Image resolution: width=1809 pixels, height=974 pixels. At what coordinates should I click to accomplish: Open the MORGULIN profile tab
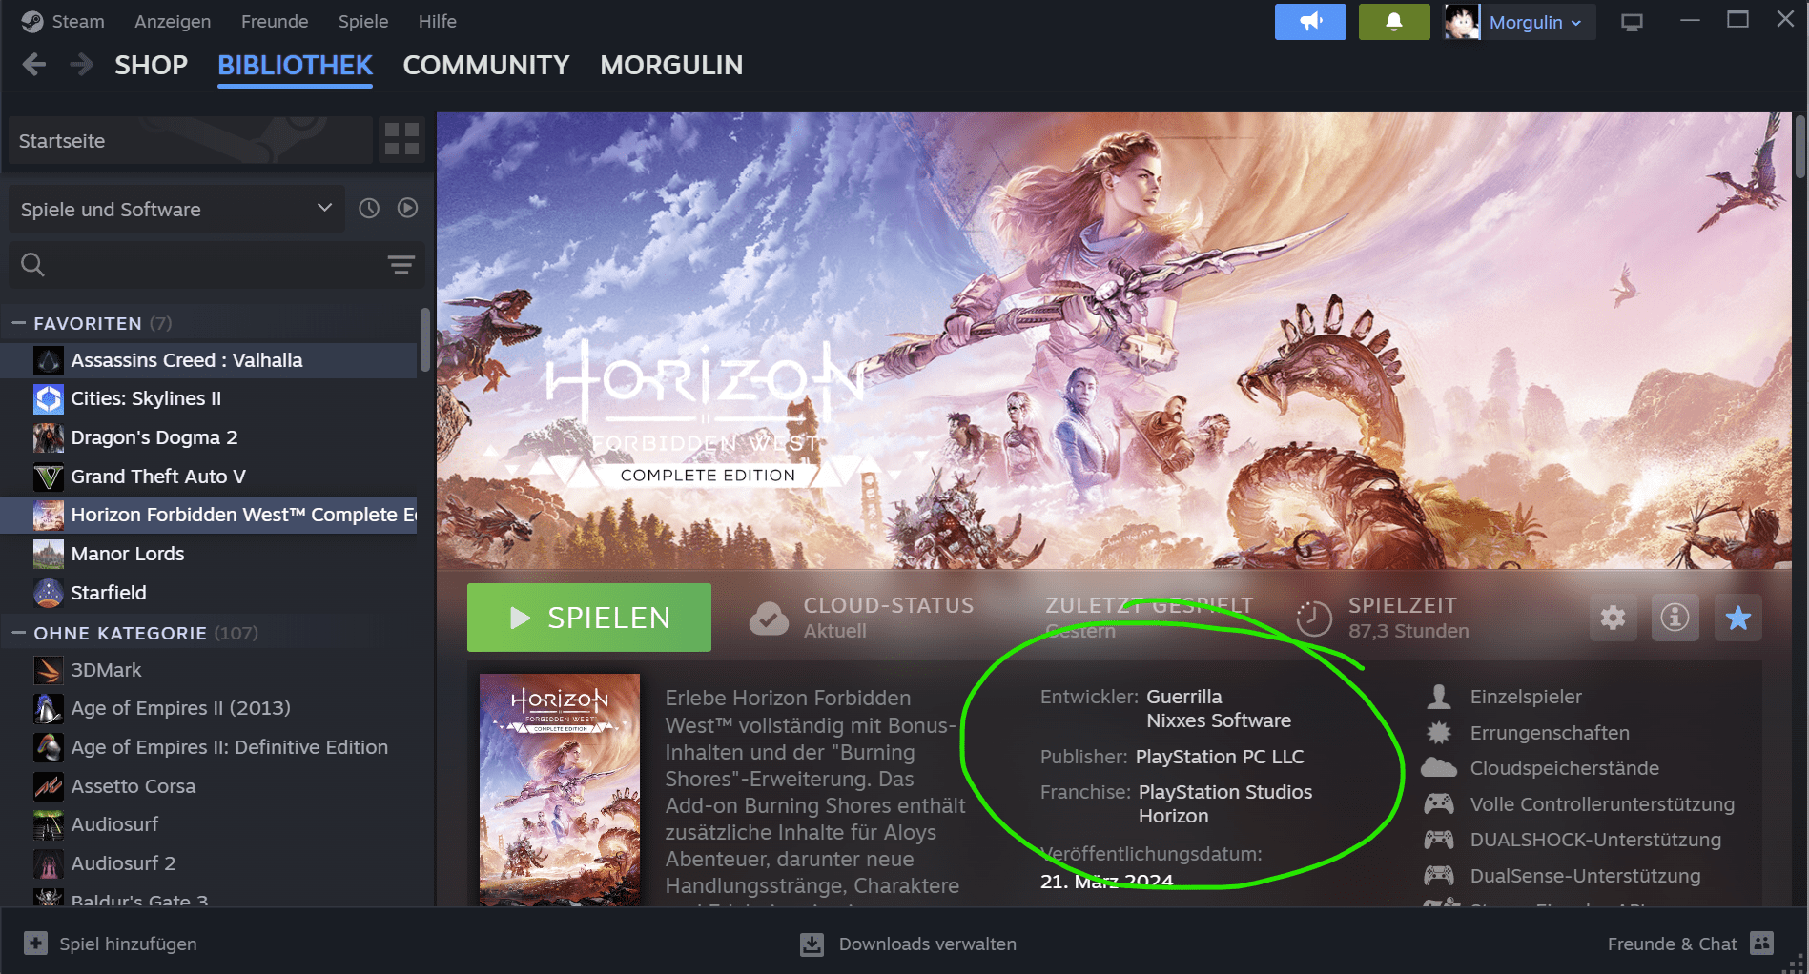click(671, 65)
